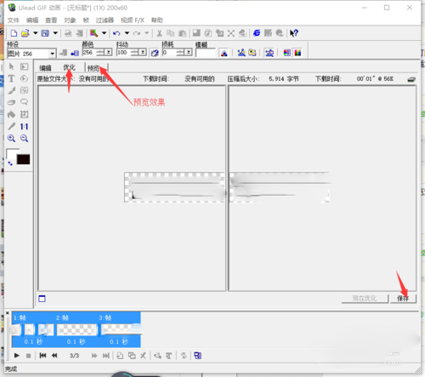This screenshot has height=377, width=425.
Task: Click the foreground white color swatch
Action: (11, 155)
